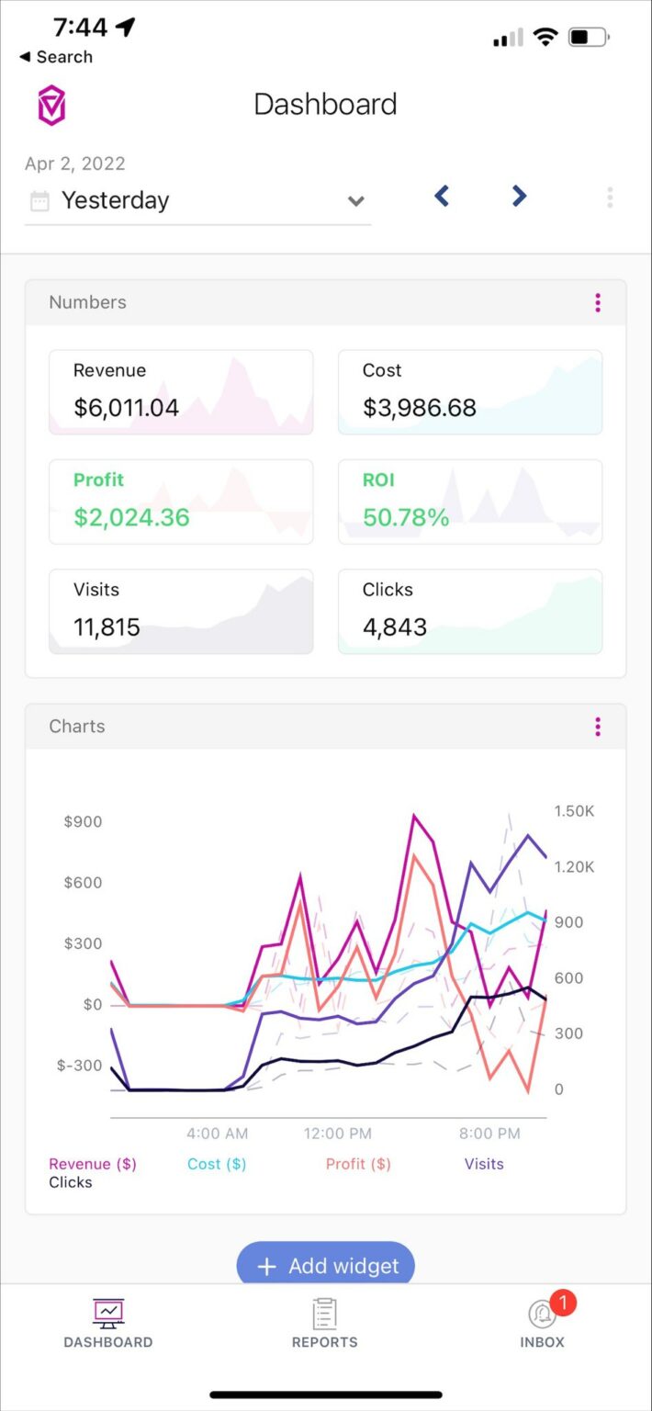
Task: Open the Charts panel kebab menu
Action: (598, 727)
